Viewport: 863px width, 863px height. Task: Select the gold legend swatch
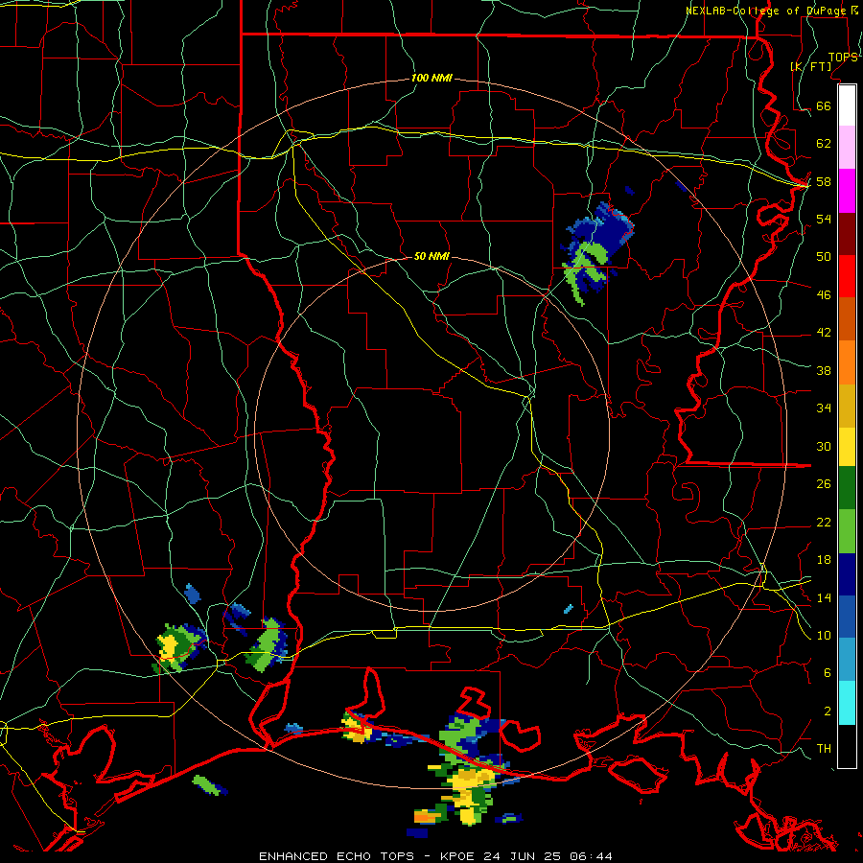click(x=847, y=406)
